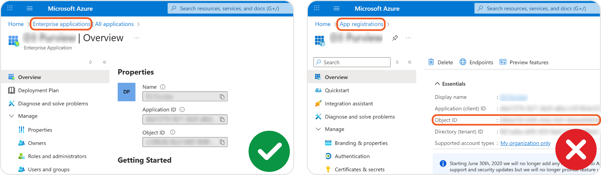This screenshot has height=175, width=601.
Task: Copy the Application ID field value
Action: tap(222, 119)
